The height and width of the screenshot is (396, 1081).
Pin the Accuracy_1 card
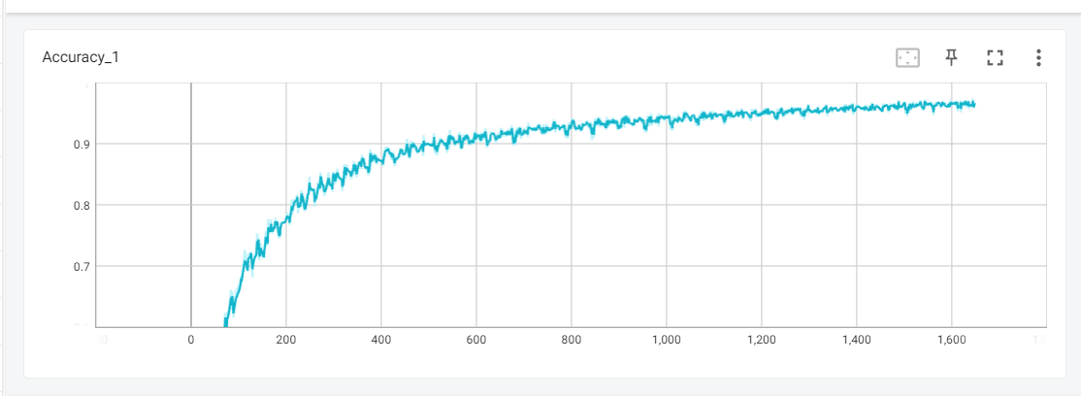pos(951,57)
